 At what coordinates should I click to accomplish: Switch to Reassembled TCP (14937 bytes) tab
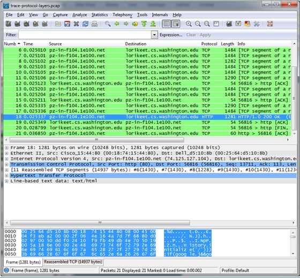tap(73, 262)
